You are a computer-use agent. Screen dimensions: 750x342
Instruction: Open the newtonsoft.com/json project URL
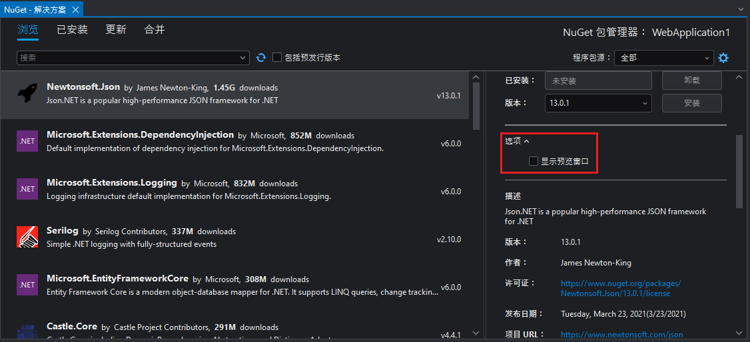(622, 335)
